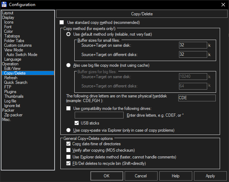Go to the Quick Search settings
Image resolution: width=229 pixels, height=182 pixels.
(x=15, y=82)
